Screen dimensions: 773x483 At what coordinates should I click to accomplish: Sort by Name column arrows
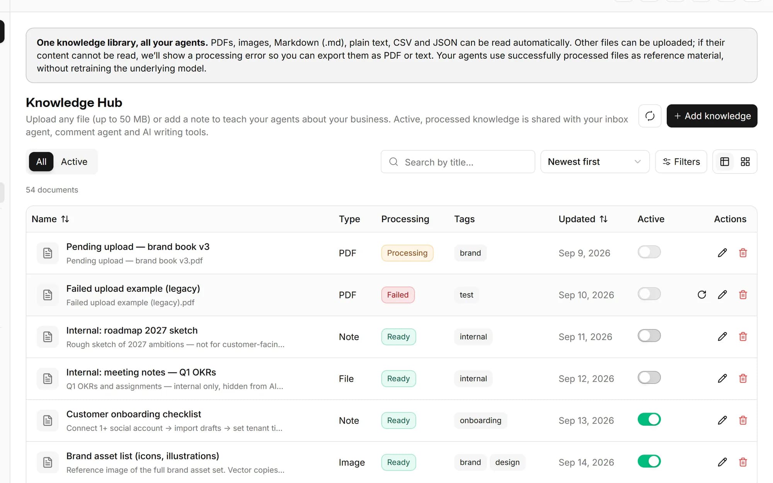(x=65, y=219)
